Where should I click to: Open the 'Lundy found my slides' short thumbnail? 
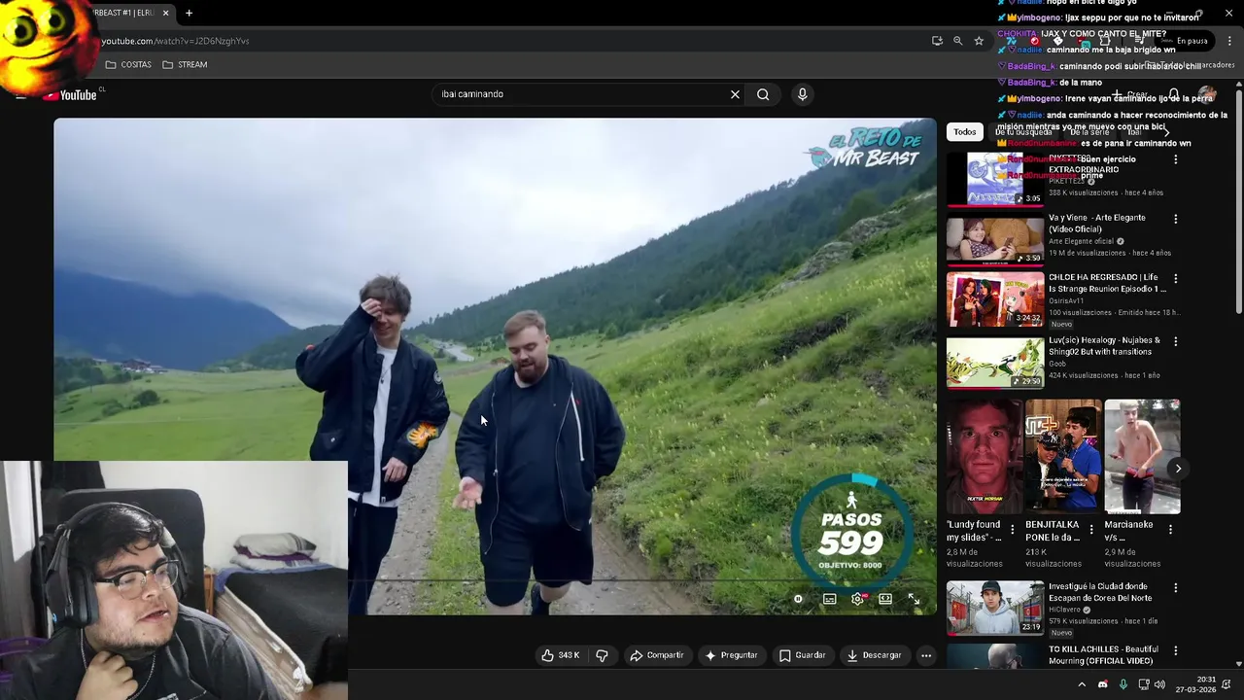click(x=985, y=456)
